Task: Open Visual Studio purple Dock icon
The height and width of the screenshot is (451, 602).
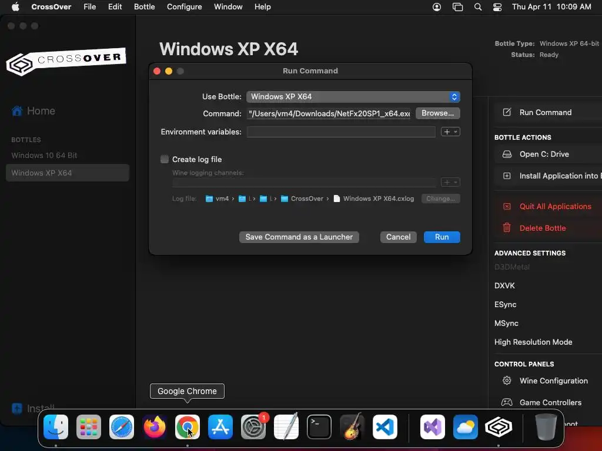Action: [x=433, y=427]
